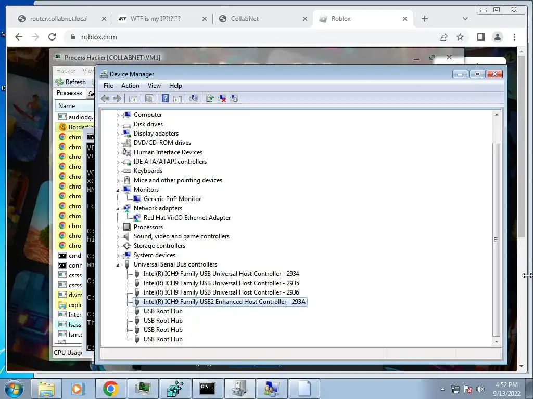This screenshot has height=399, width=533.
Task: Click Update Driver Software toolbar icon
Action: (209, 98)
